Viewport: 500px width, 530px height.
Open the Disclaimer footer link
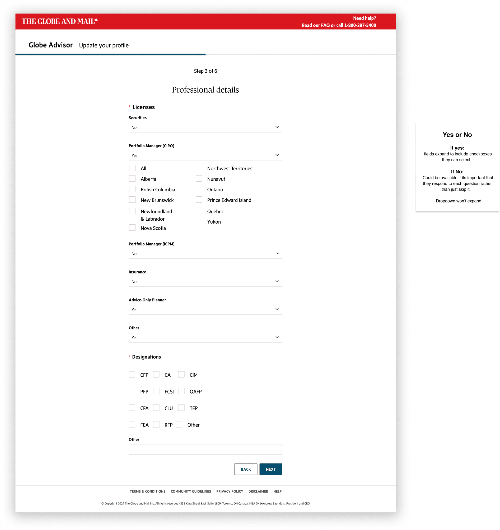pyautogui.click(x=258, y=491)
